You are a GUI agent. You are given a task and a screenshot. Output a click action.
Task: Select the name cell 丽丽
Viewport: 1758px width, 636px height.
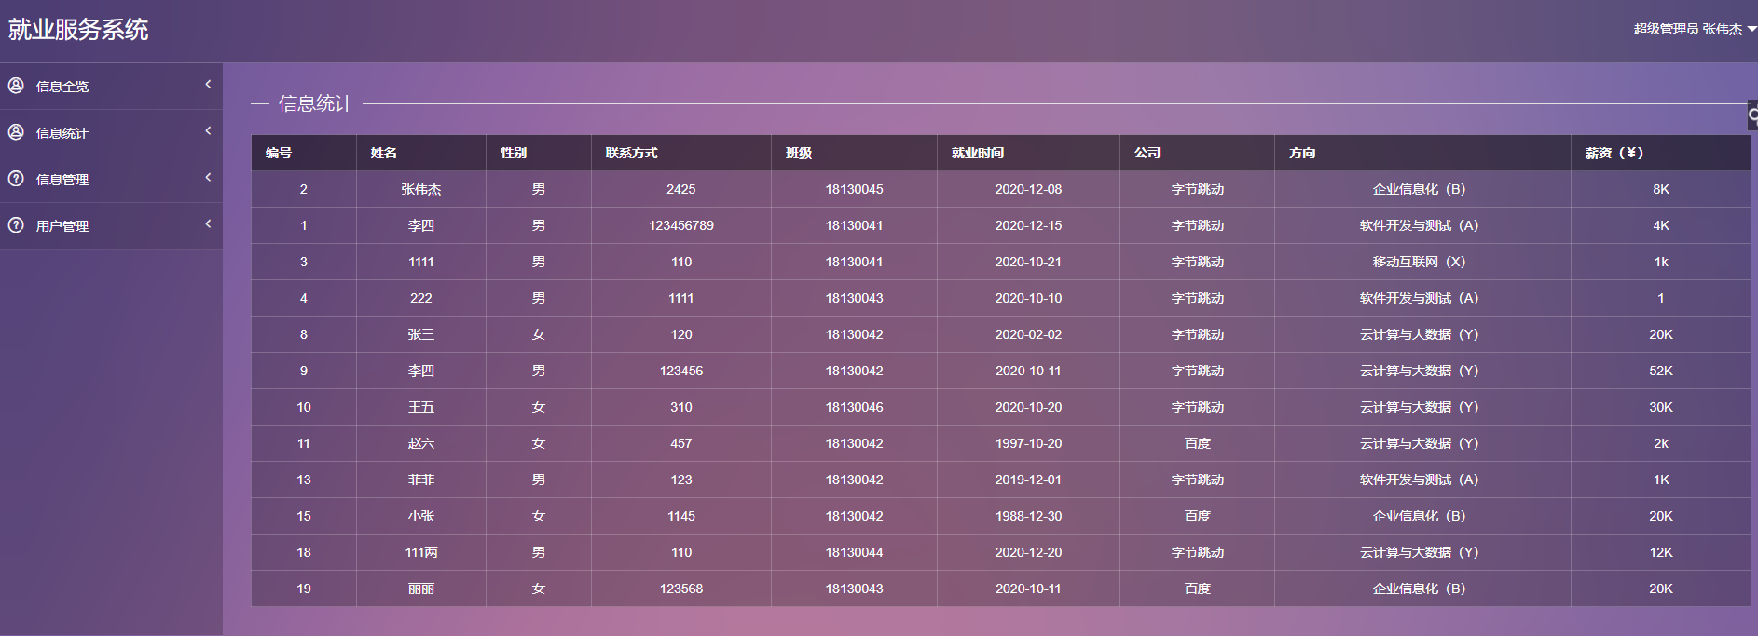coord(421,589)
